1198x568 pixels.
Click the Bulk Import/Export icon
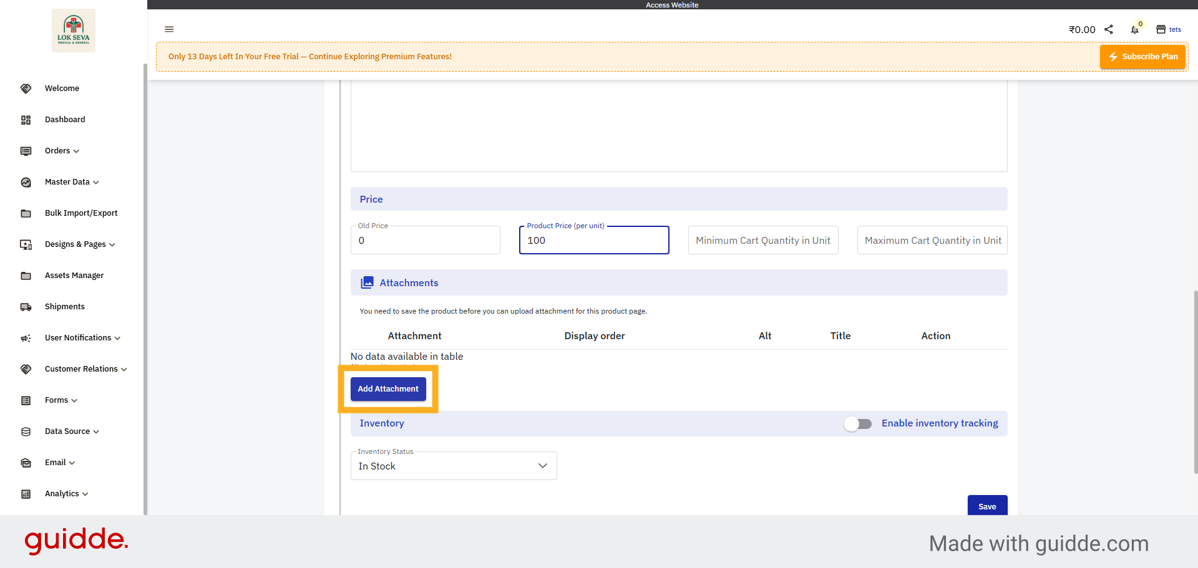(x=26, y=213)
